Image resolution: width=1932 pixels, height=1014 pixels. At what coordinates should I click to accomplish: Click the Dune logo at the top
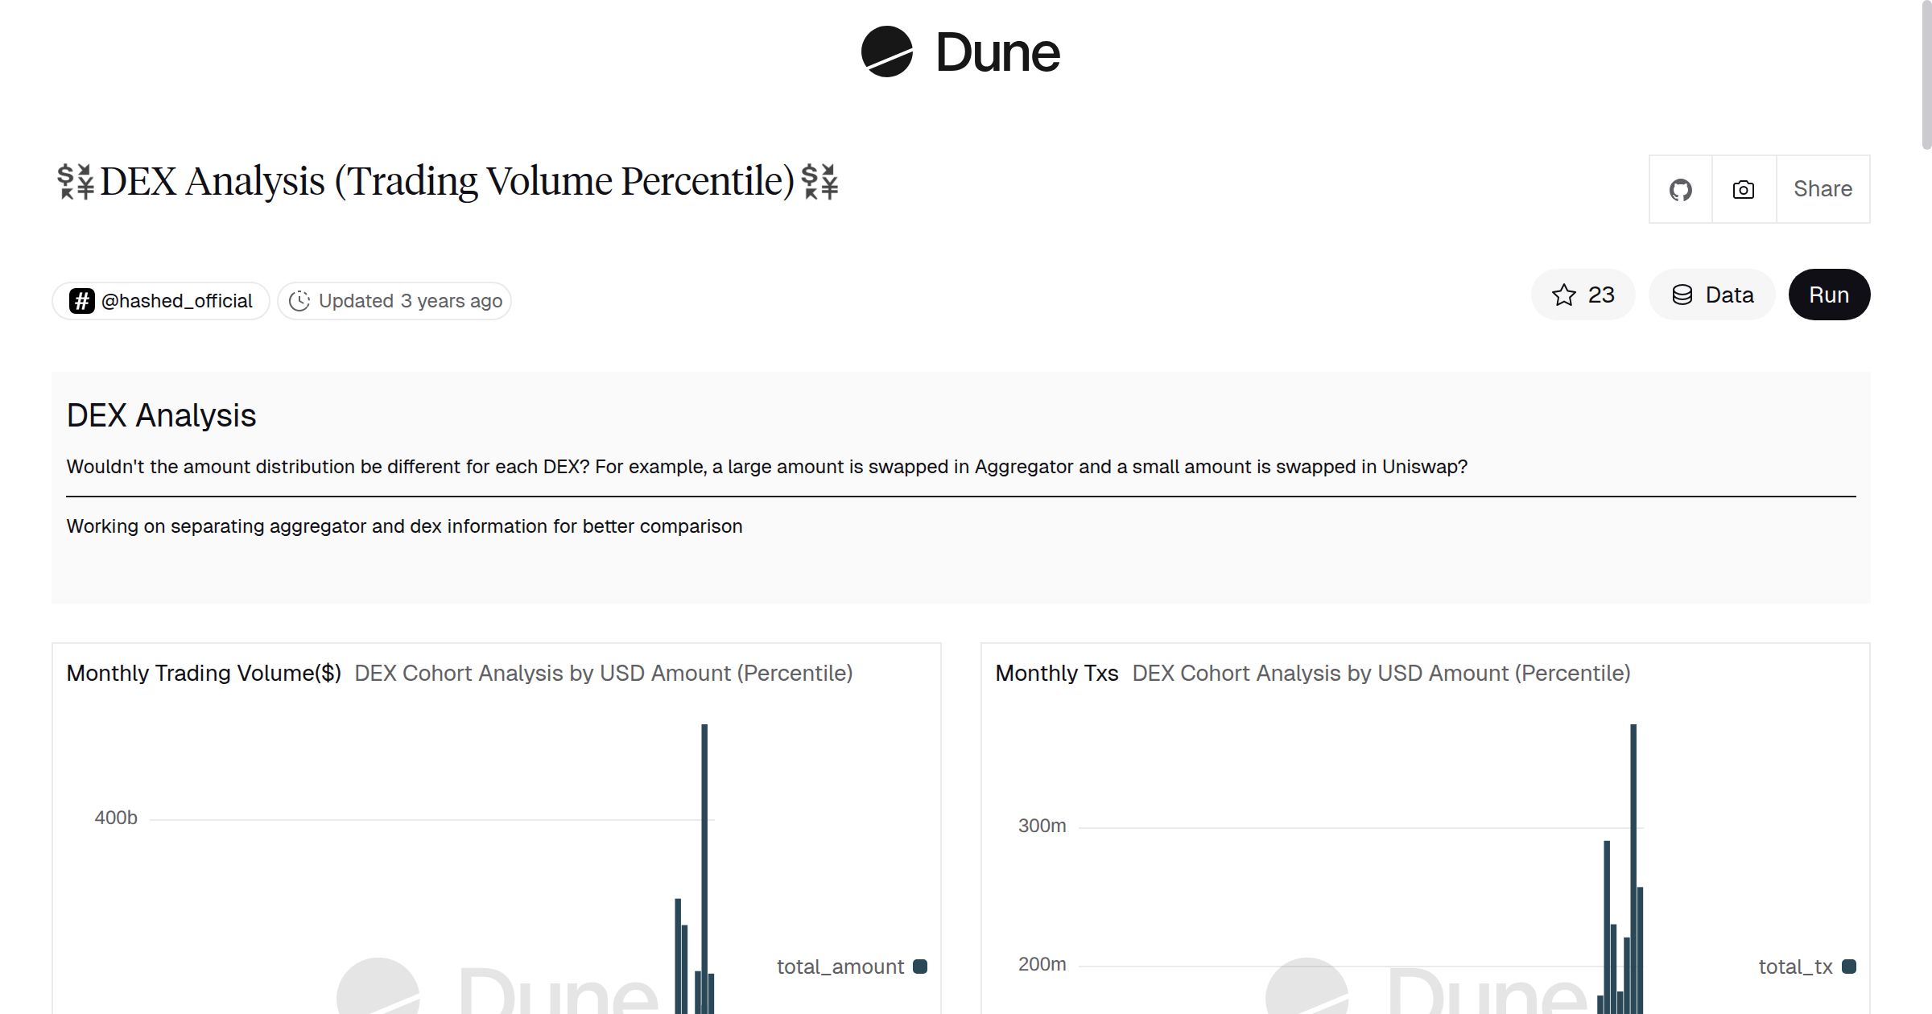coord(960,53)
